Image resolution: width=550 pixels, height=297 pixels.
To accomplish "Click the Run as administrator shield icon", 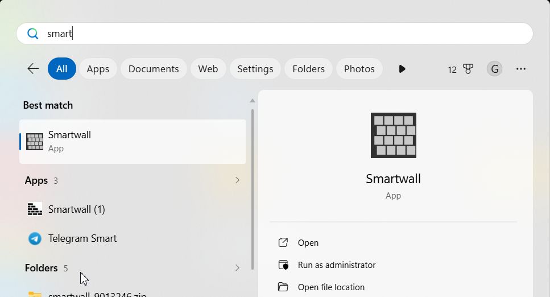I will pyautogui.click(x=283, y=265).
